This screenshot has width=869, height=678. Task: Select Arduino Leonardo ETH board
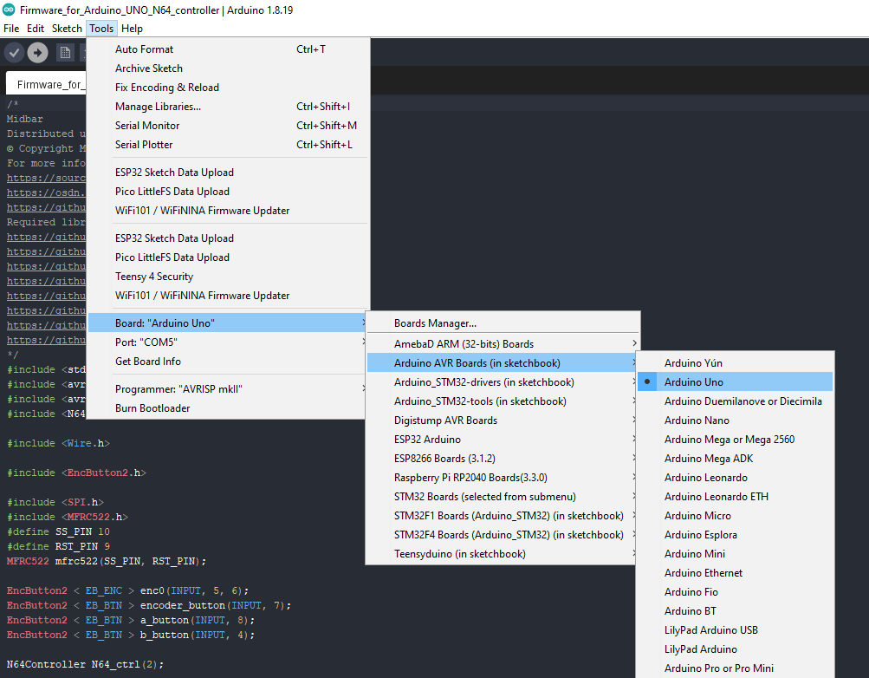(735, 497)
